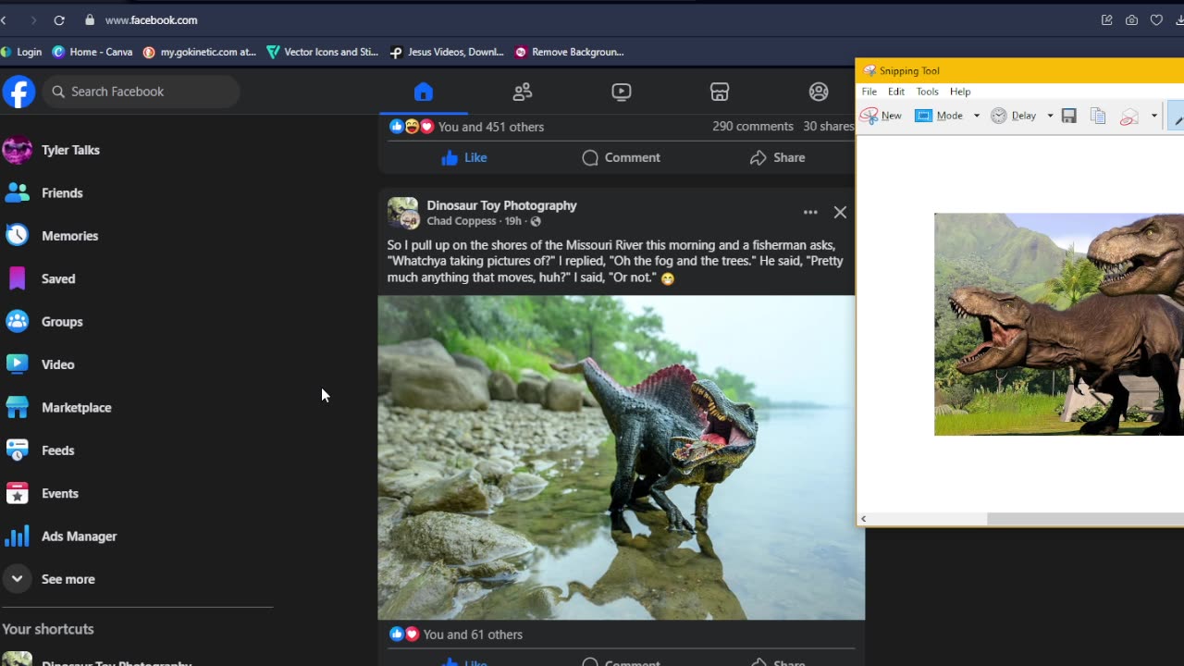Comment on the post with 290 comments
This screenshot has width=1184, height=666.
click(622, 157)
